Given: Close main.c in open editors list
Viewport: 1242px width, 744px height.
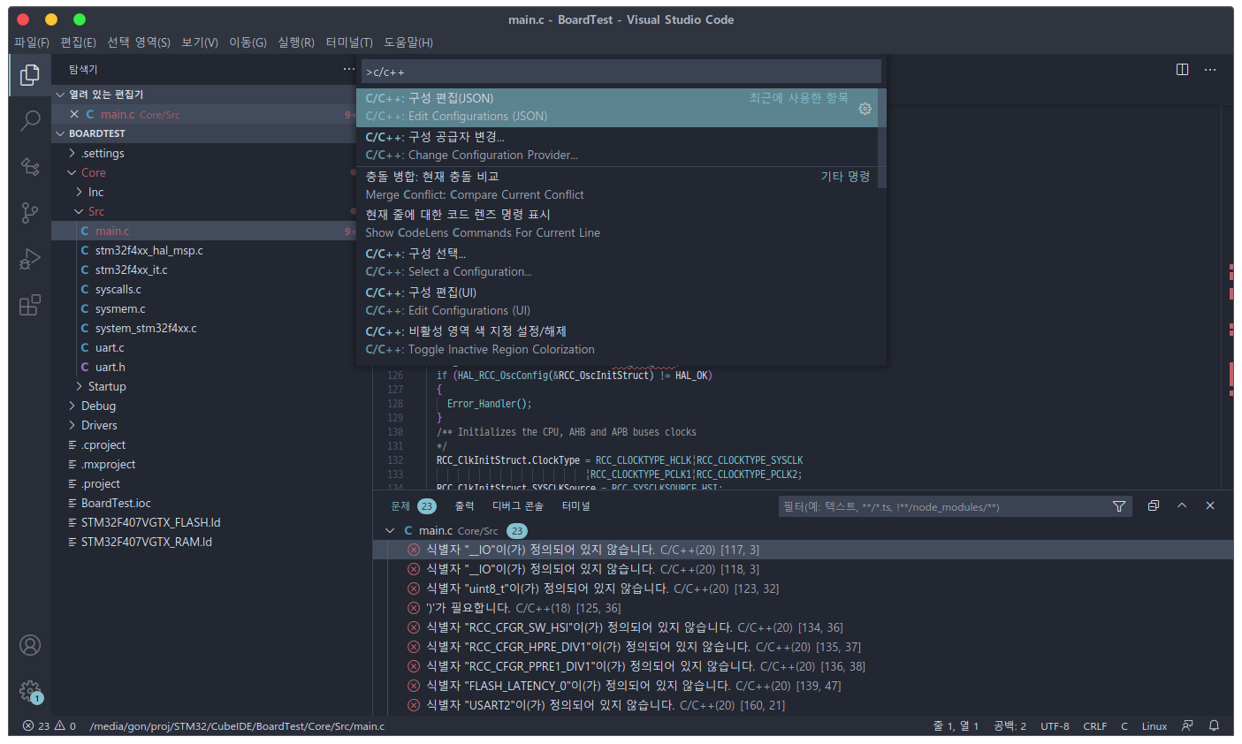Looking at the screenshot, I should [x=74, y=114].
